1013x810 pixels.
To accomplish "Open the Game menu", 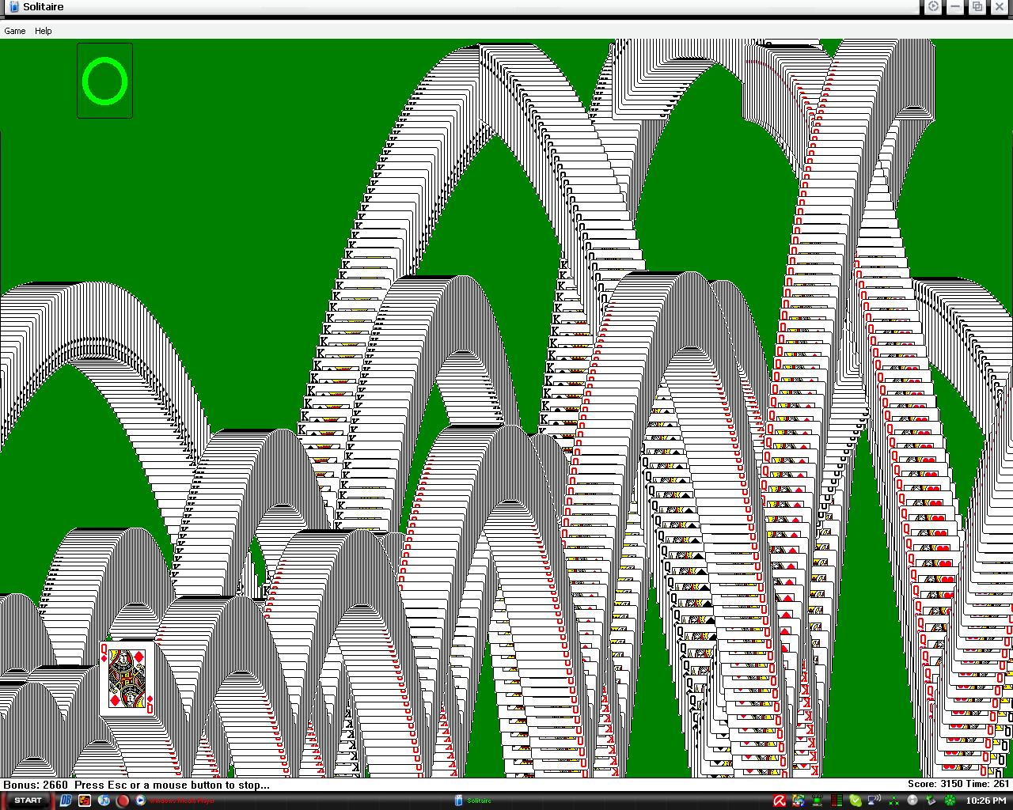I will pyautogui.click(x=15, y=31).
